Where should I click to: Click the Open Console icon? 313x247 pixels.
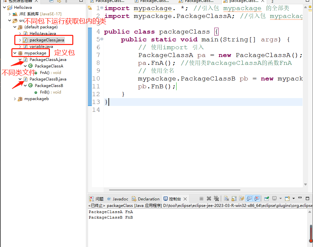pos(288,198)
